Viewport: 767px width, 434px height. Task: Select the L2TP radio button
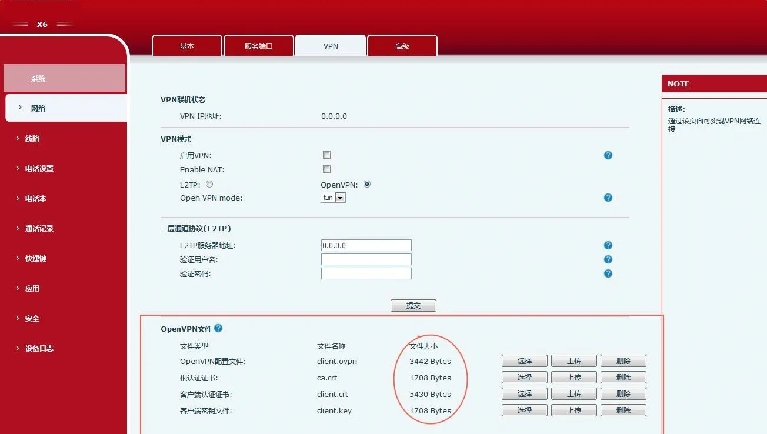coord(209,183)
